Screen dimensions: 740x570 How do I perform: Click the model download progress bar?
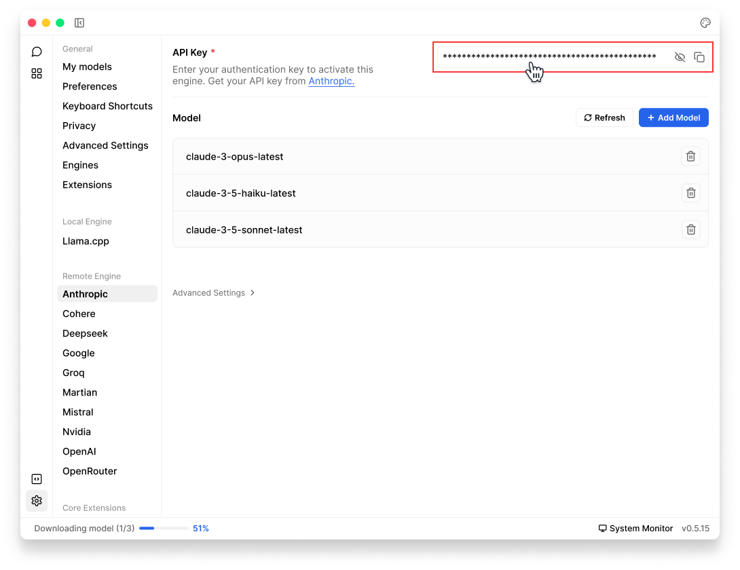tap(164, 529)
